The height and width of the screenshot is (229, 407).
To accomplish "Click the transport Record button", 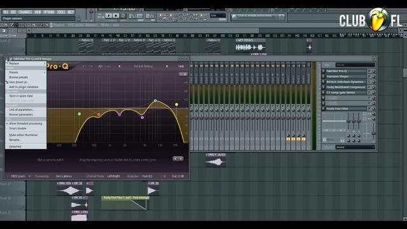I will [x=123, y=16].
